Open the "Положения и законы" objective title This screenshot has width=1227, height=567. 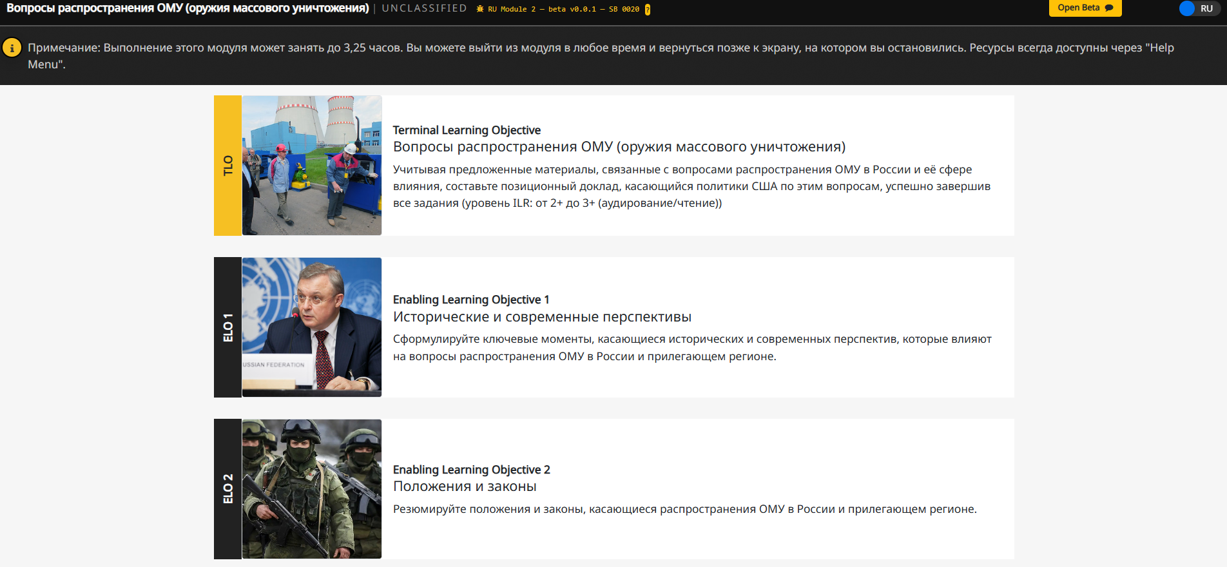pos(465,486)
